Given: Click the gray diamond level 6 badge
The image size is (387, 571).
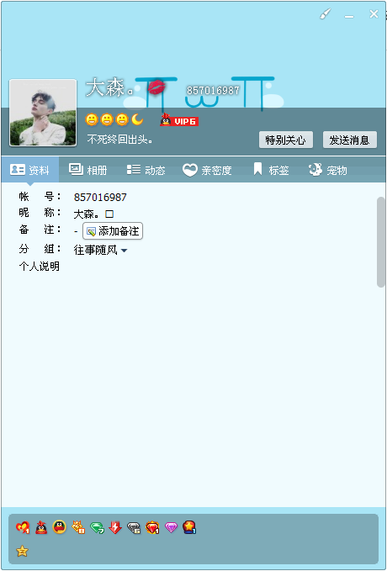Looking at the screenshot, I should (x=134, y=527).
